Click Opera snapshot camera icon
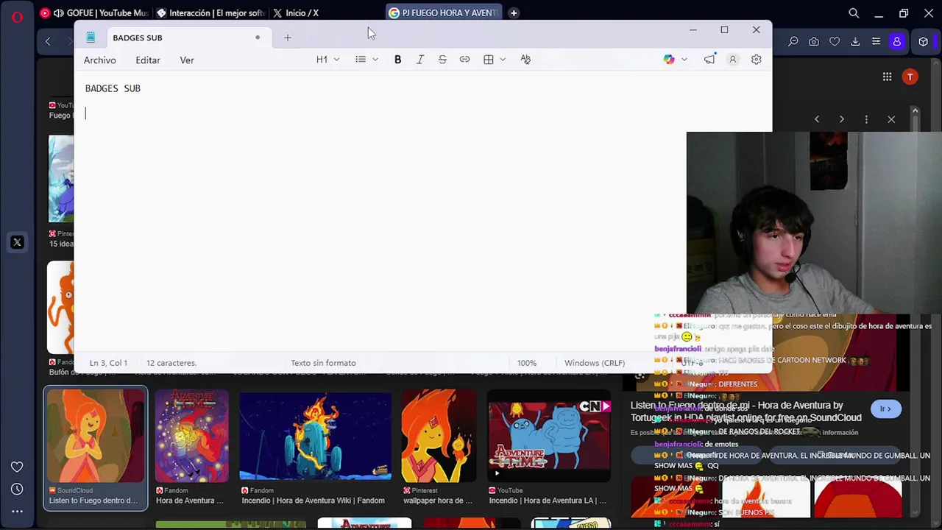 pos(814,42)
